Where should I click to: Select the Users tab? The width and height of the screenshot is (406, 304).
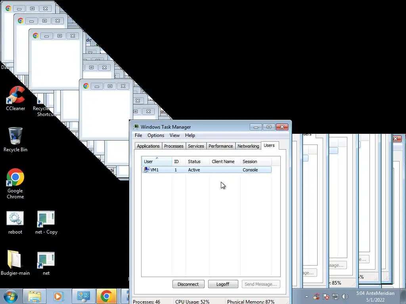[269, 145]
